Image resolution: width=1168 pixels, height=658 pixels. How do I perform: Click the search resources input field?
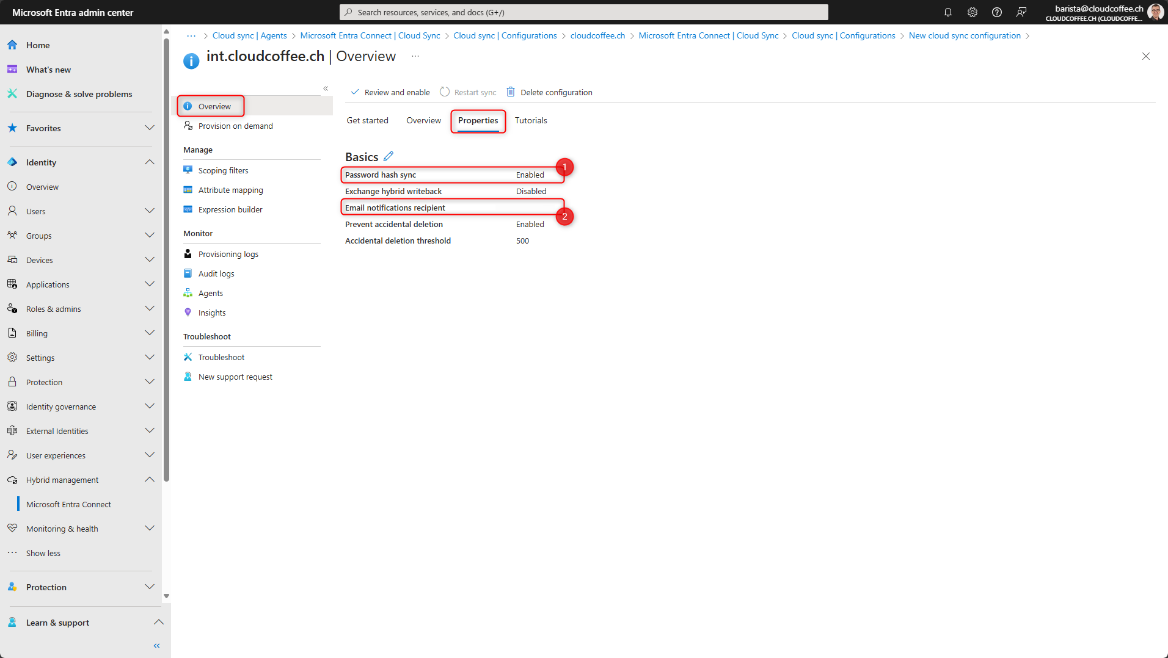tap(583, 12)
